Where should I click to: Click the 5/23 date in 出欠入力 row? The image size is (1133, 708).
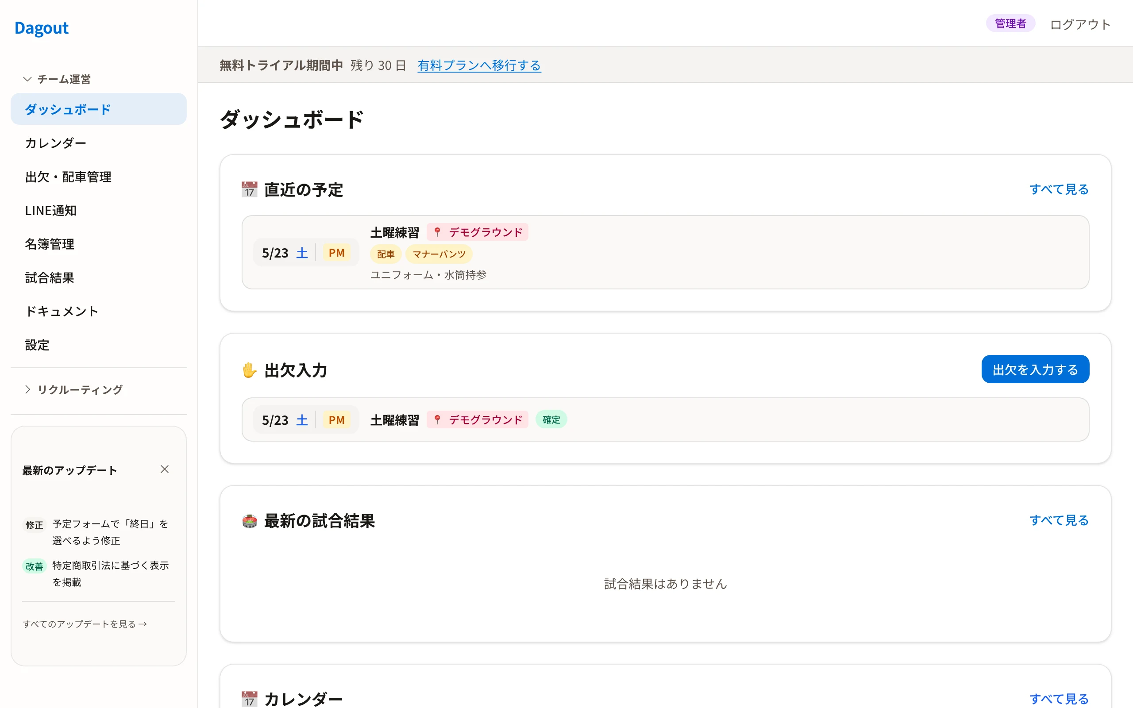275,420
